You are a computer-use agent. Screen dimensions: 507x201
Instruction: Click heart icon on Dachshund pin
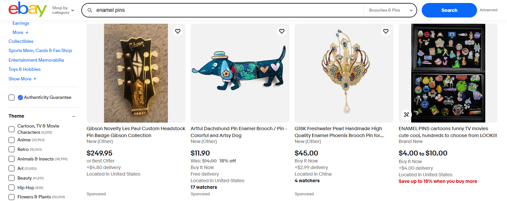click(x=282, y=31)
